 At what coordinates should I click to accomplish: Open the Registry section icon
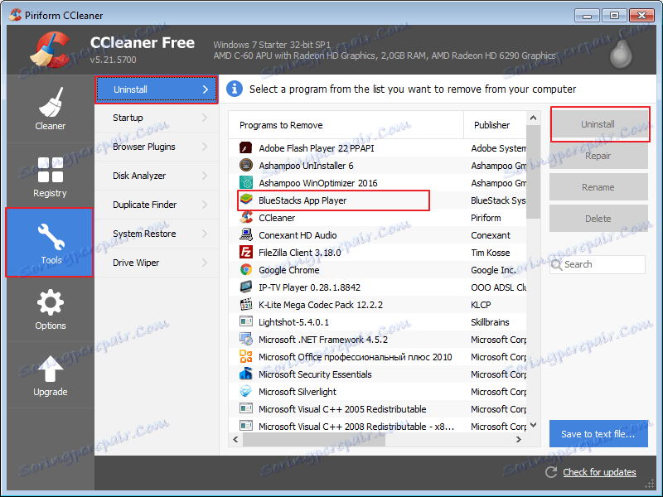[51, 170]
